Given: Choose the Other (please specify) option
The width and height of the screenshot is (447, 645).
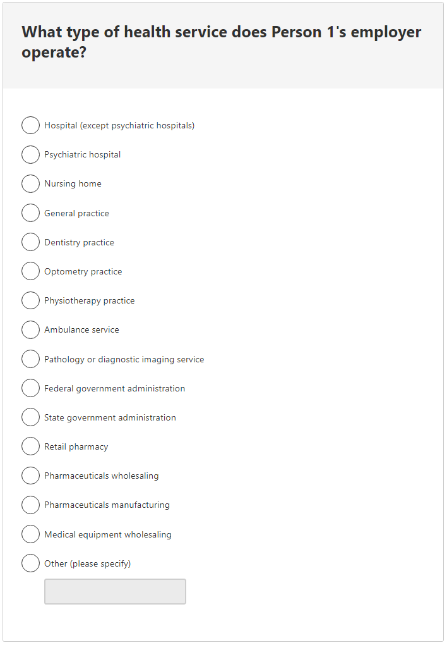Looking at the screenshot, I should click(30, 563).
